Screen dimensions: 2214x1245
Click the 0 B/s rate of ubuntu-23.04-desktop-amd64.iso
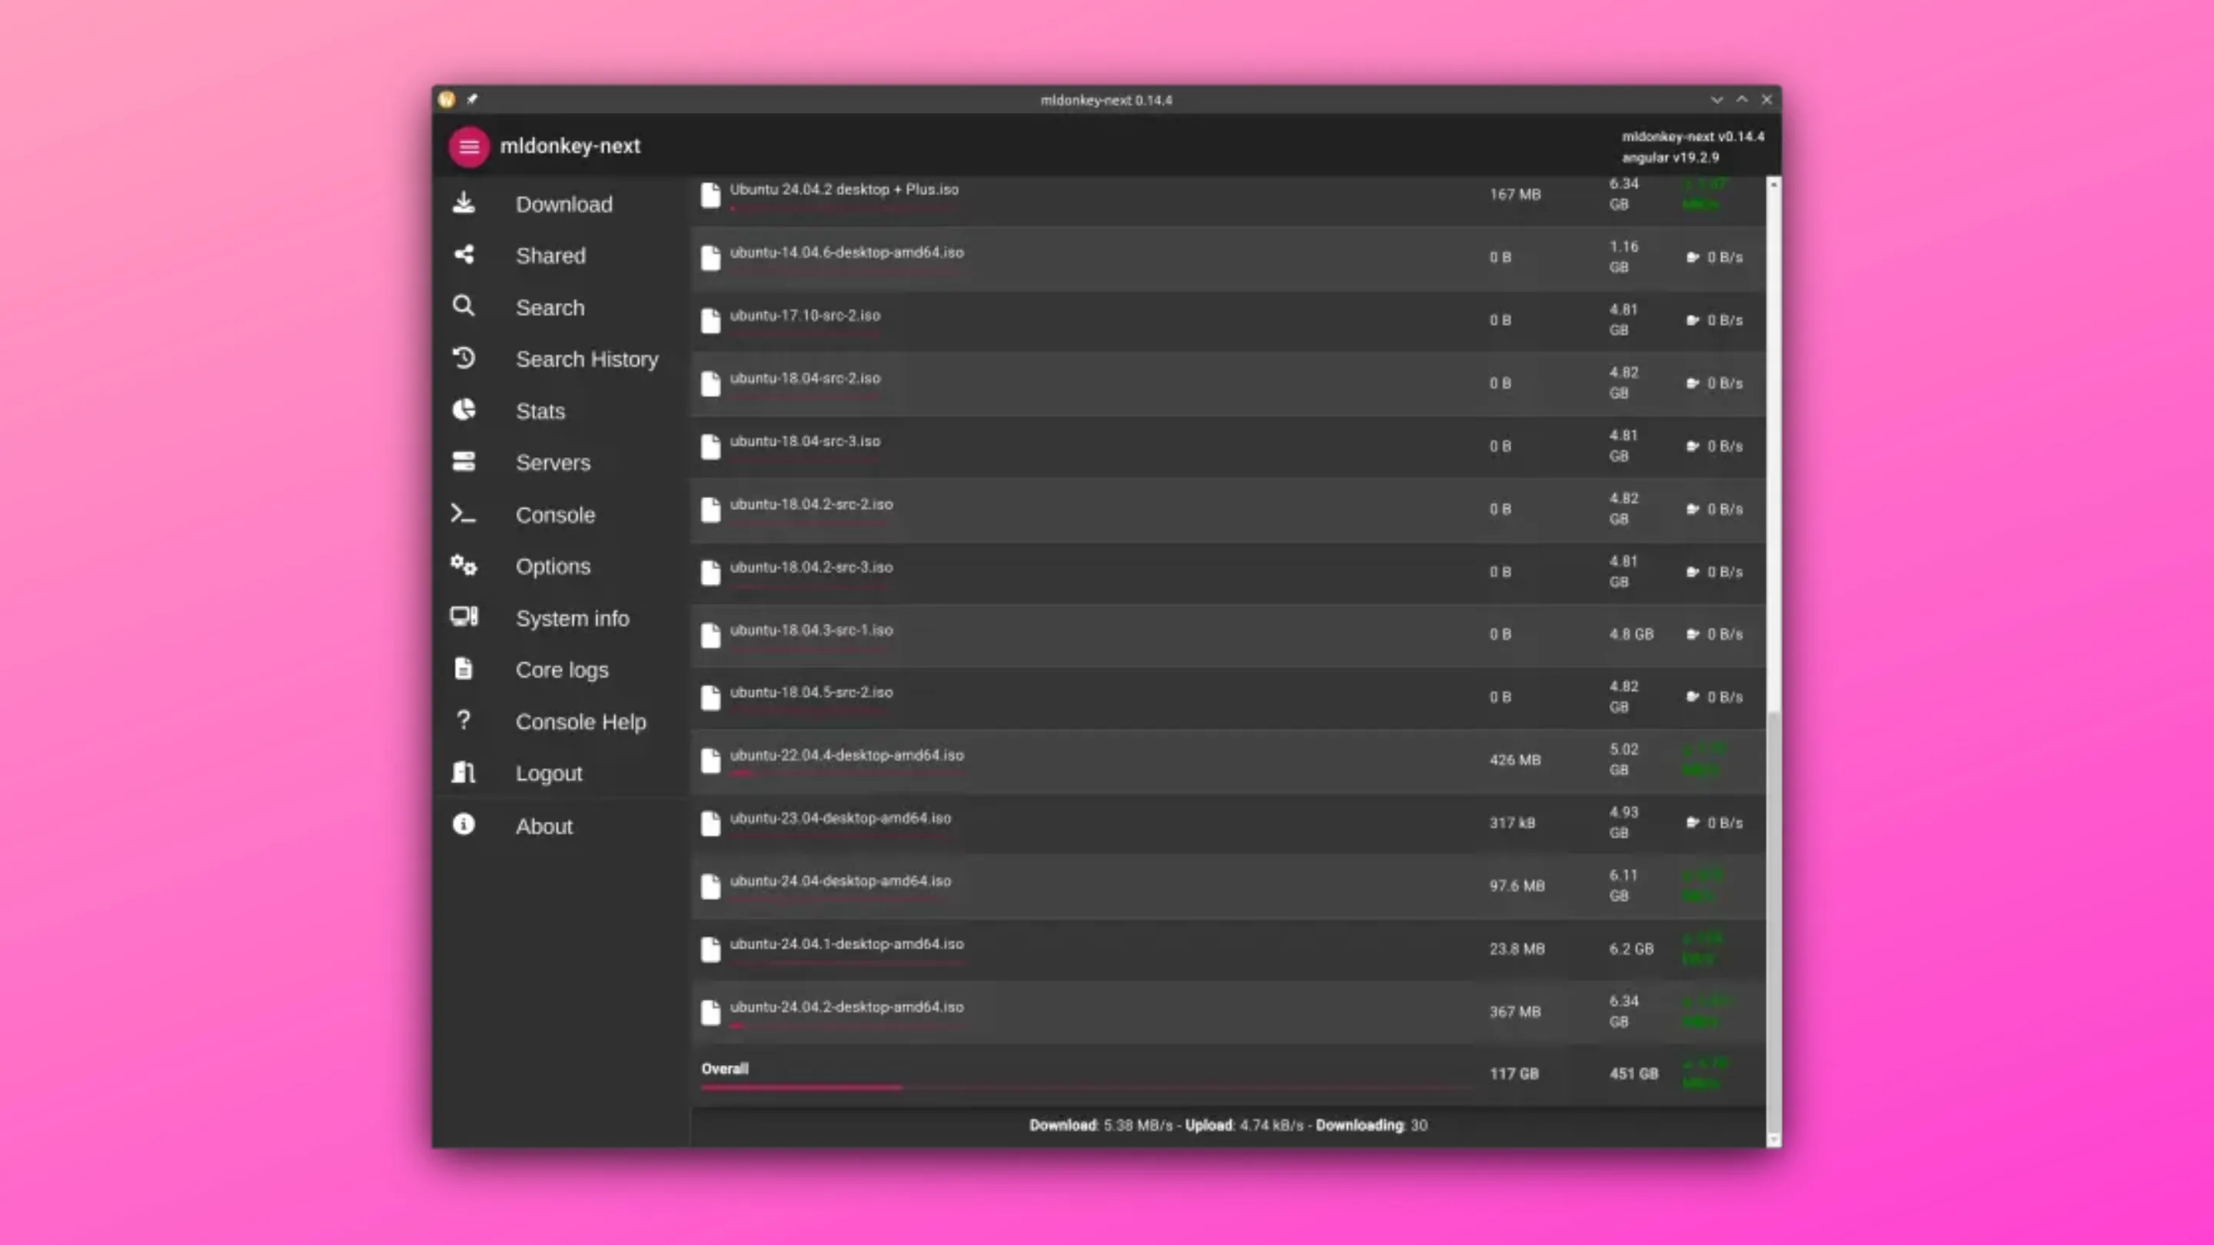[x=1724, y=823]
